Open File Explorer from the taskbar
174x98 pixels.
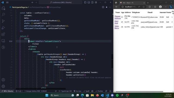[x=92, y=95]
